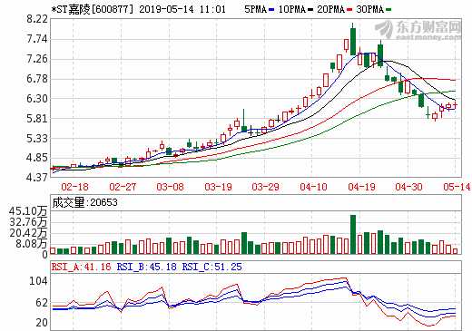Click the 20.42万 volume axis label
Image resolution: width=472 pixels, height=331 pixels.
click(x=28, y=233)
